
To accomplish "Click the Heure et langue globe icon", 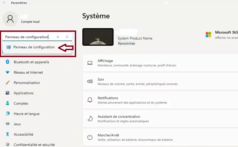I will click(8, 114).
